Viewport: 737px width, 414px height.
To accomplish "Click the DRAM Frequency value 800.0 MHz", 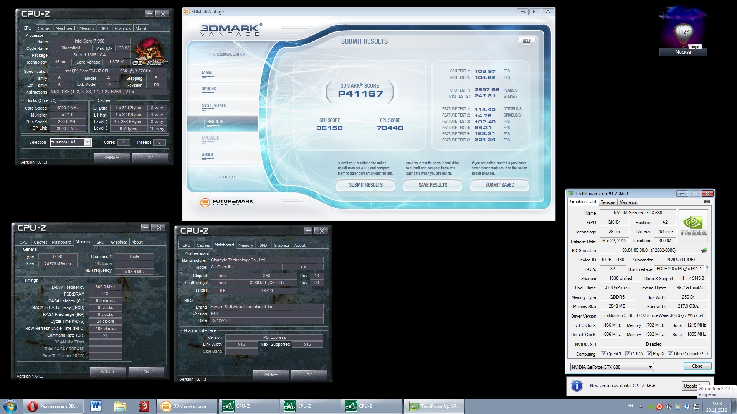I will pyautogui.click(x=106, y=287).
